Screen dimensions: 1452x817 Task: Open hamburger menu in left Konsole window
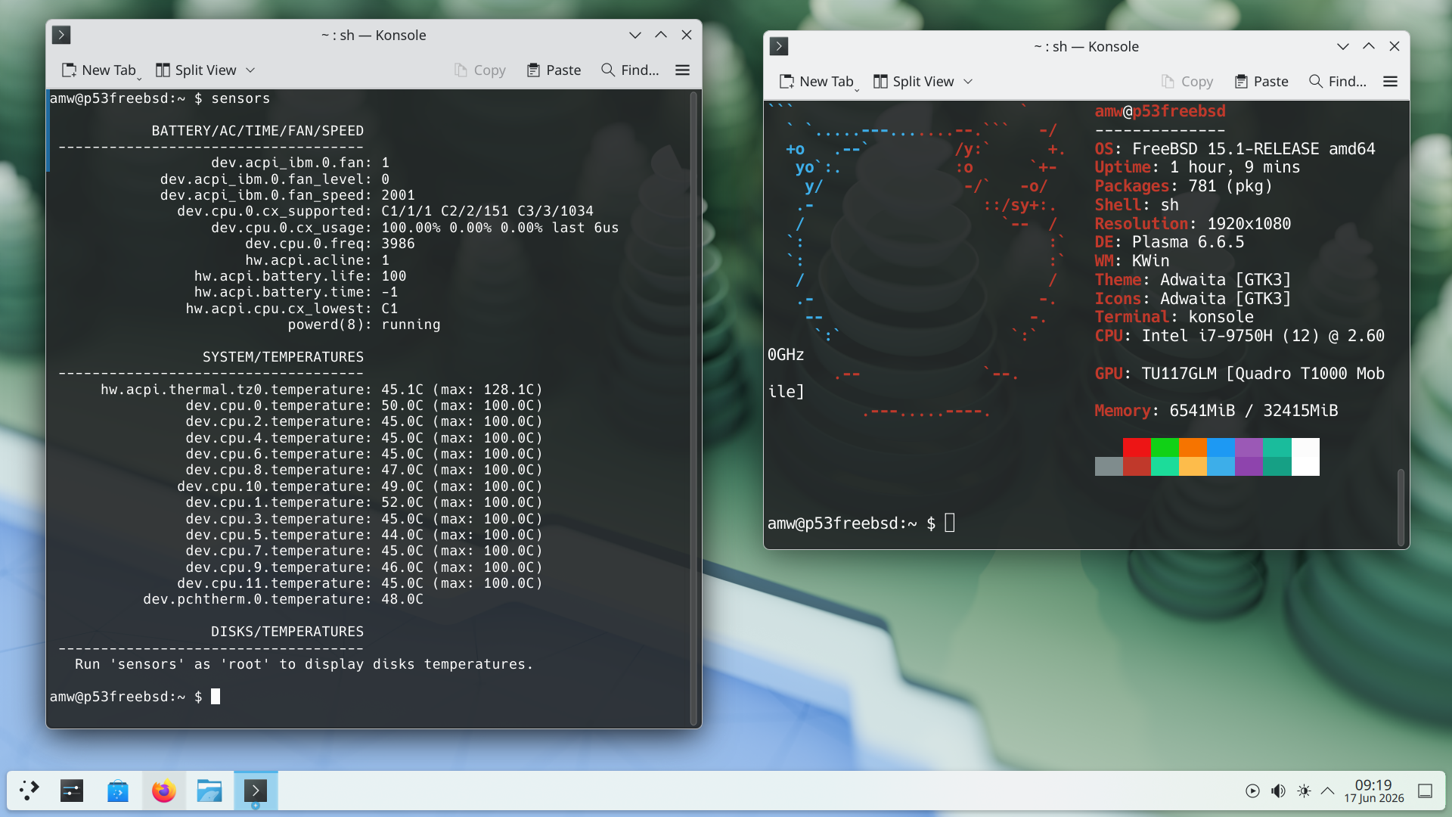(682, 70)
